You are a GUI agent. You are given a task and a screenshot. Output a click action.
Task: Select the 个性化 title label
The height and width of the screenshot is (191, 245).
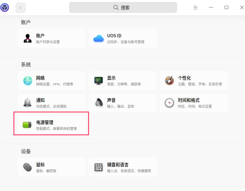tap(185, 78)
